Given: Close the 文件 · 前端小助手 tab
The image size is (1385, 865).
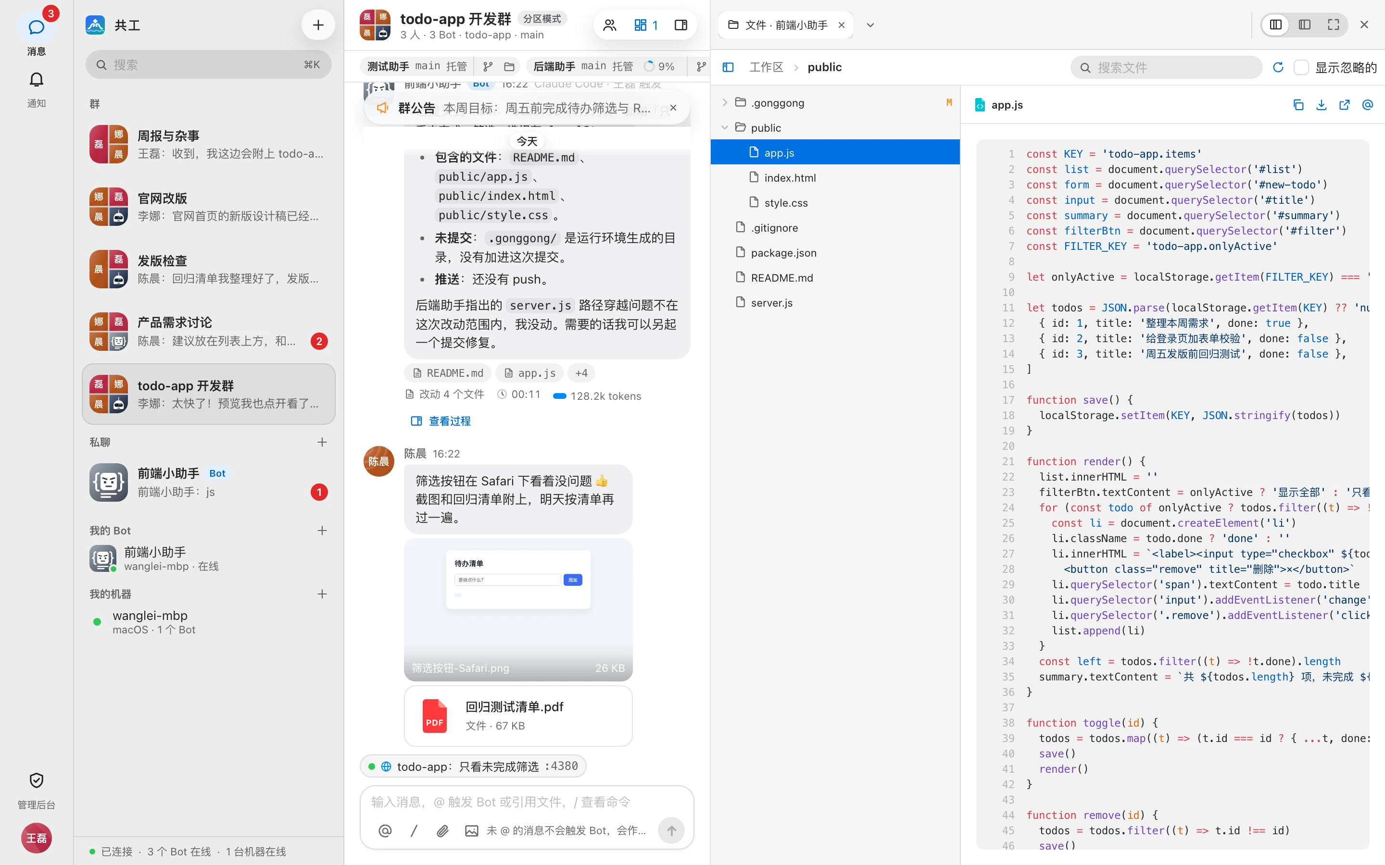Looking at the screenshot, I should pos(841,25).
